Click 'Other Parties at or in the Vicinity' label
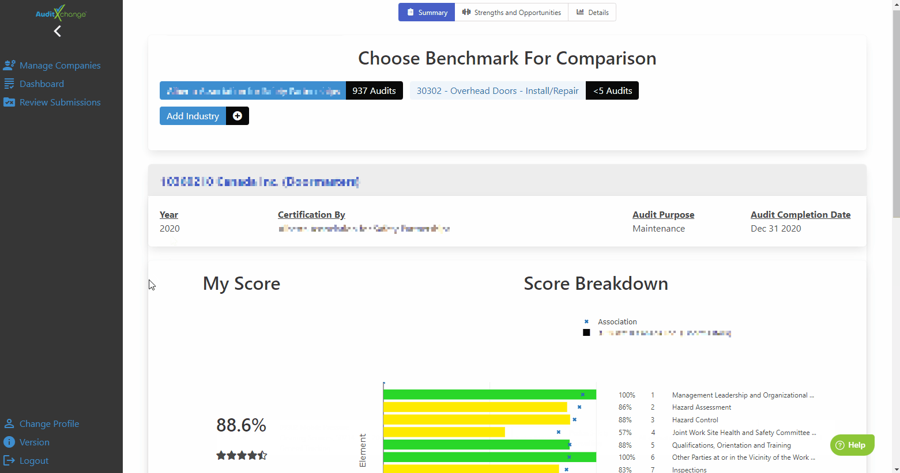Viewport: 900px width, 473px height. [743, 457]
